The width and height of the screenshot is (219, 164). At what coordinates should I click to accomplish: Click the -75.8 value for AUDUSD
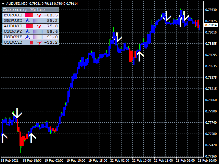[51, 26]
